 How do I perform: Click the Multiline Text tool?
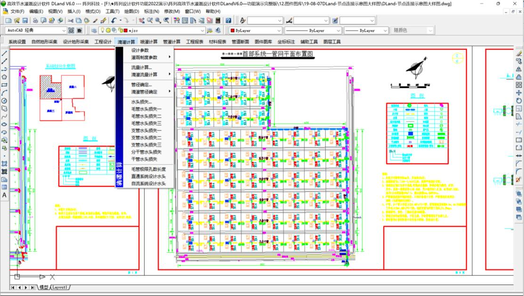(x=4, y=195)
